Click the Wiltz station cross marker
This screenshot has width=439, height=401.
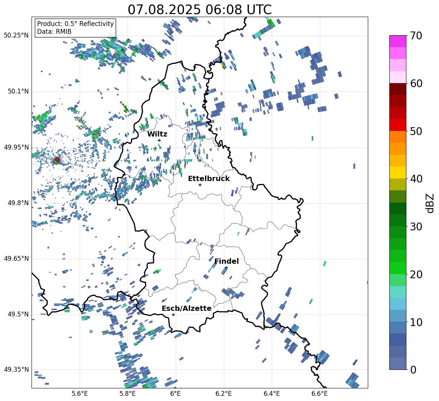159,140
